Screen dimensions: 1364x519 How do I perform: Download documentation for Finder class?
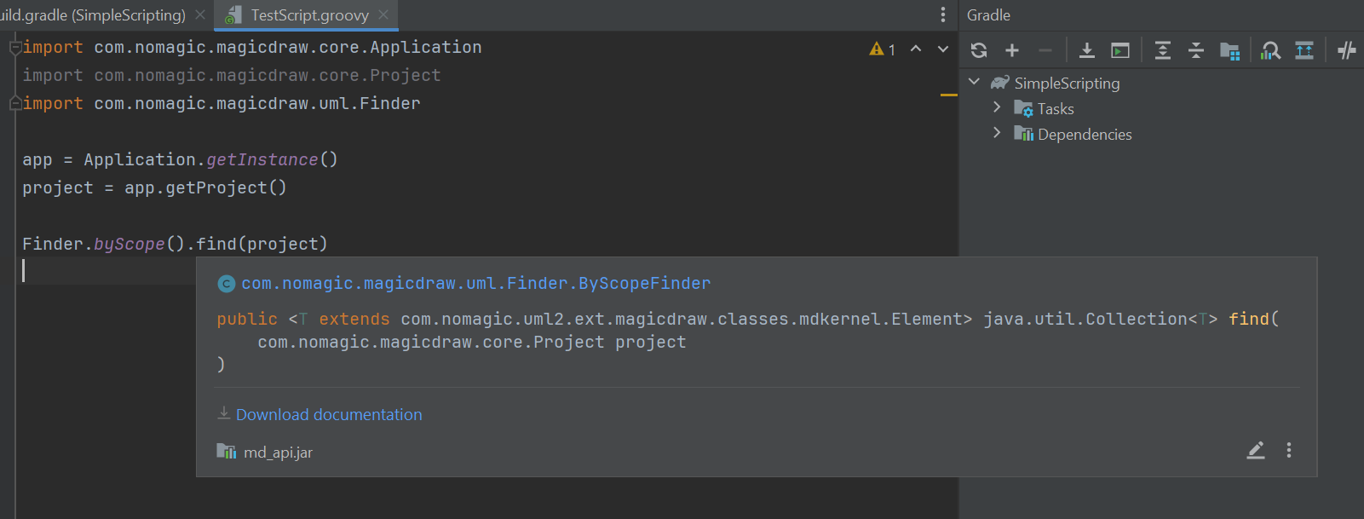click(329, 414)
